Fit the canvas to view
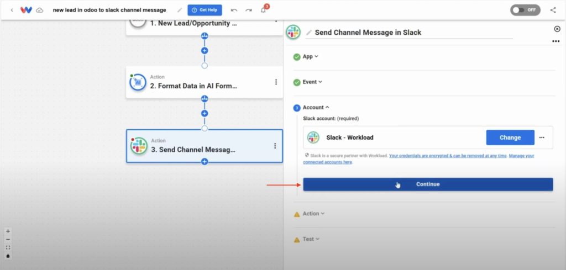Image resolution: width=566 pixels, height=270 pixels. 8,248
